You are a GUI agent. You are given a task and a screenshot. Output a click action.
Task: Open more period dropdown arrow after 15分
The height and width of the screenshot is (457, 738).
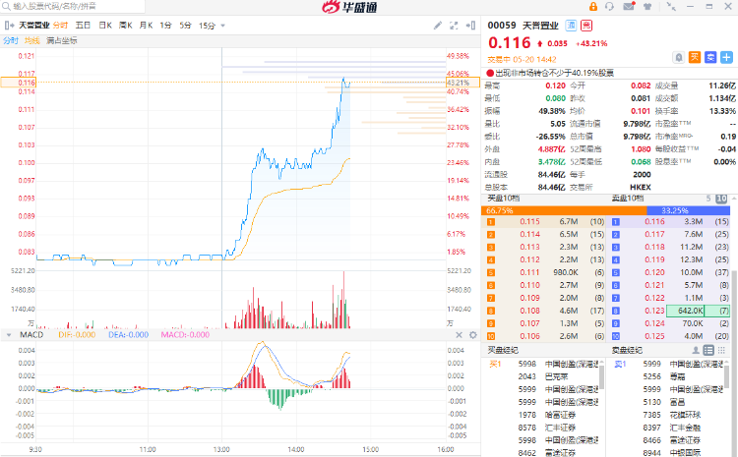click(222, 26)
